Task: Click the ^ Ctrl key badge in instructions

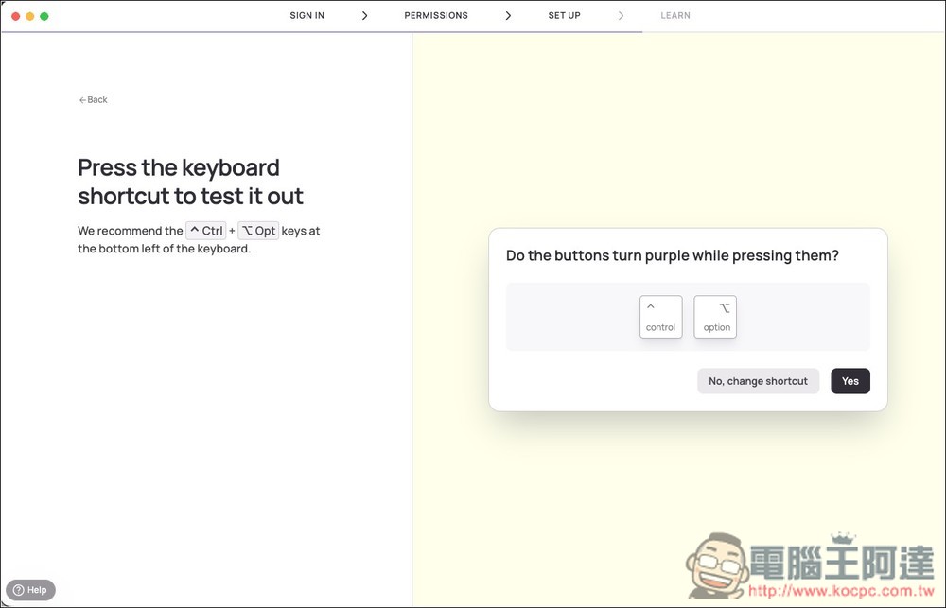Action: tap(206, 231)
